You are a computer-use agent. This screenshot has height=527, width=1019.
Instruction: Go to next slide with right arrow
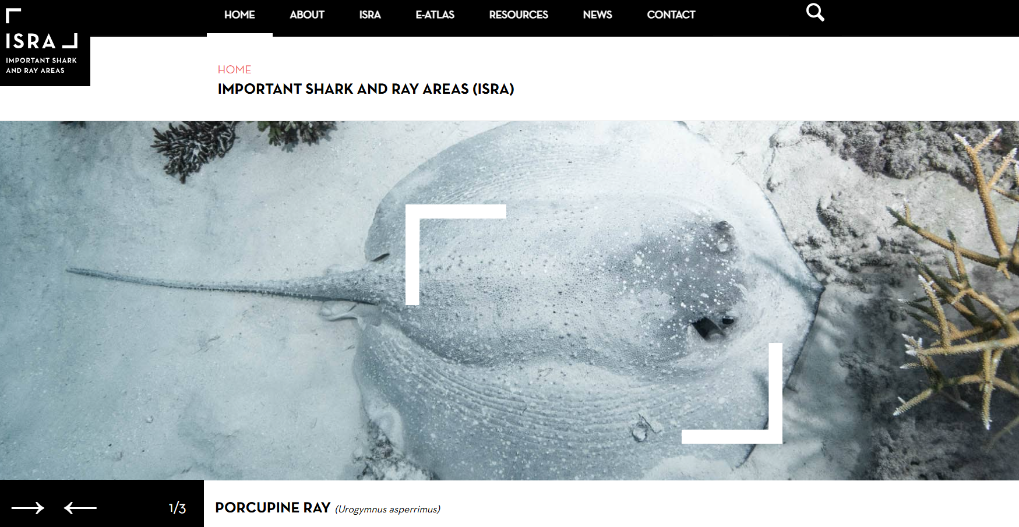coord(27,508)
